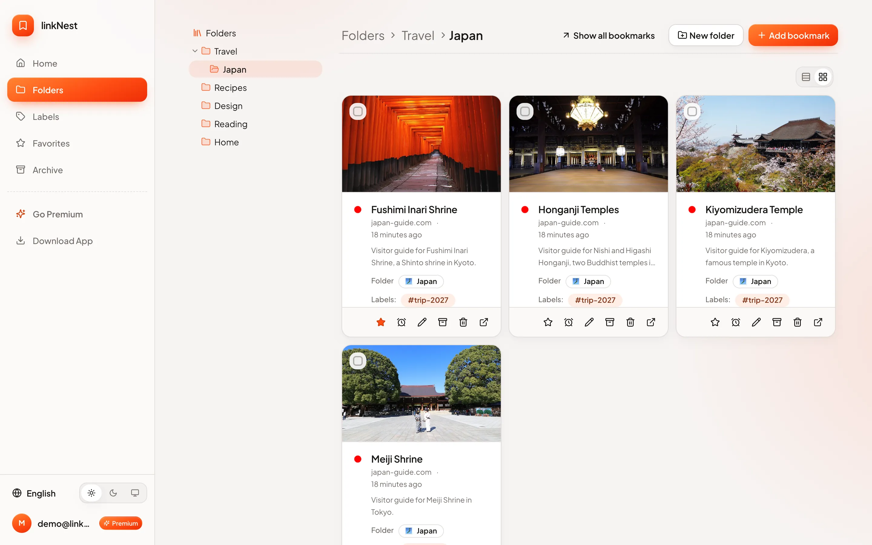Enable light theme mode
Screen dimensions: 872x545
coord(91,493)
